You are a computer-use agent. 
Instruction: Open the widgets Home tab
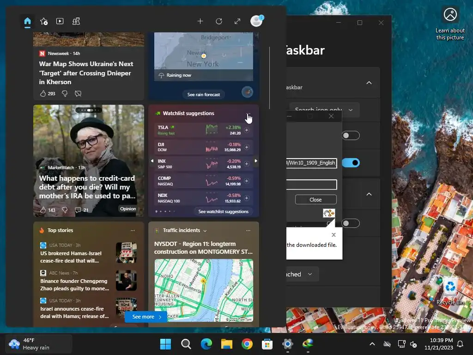tap(27, 21)
